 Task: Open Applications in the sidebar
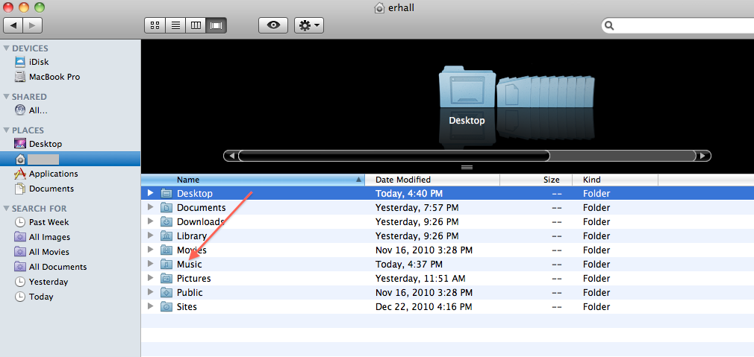[53, 174]
